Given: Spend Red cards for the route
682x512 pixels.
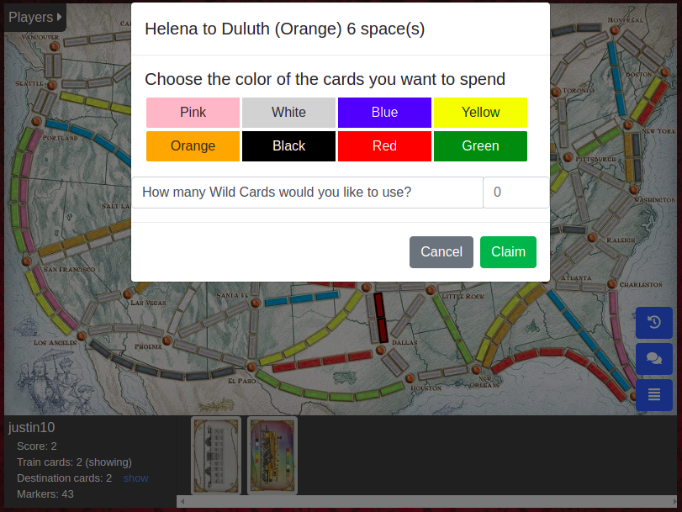Looking at the screenshot, I should click(x=384, y=145).
